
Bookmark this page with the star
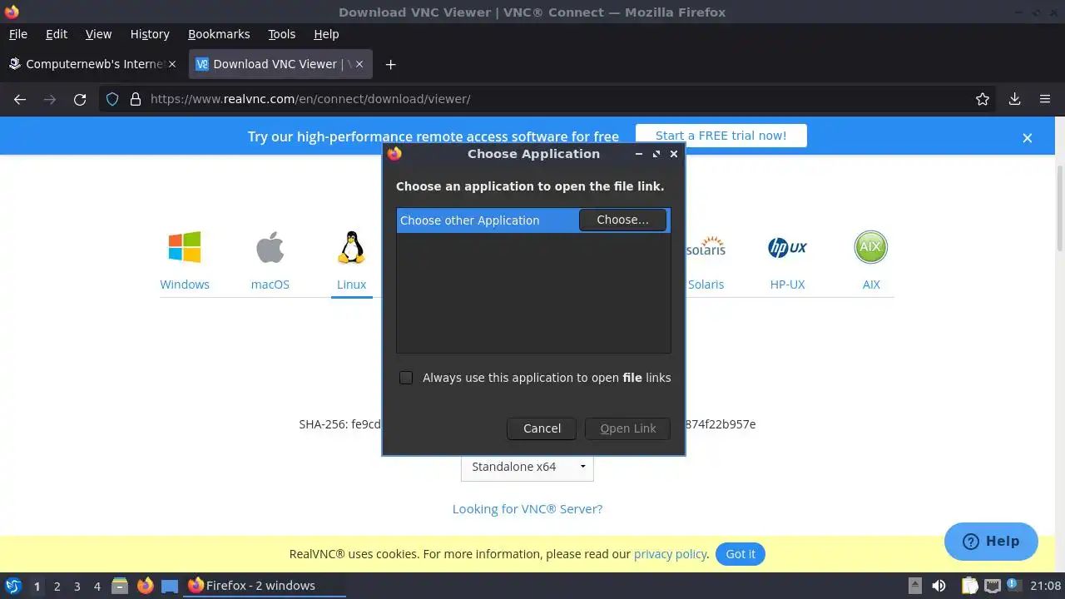tap(983, 99)
